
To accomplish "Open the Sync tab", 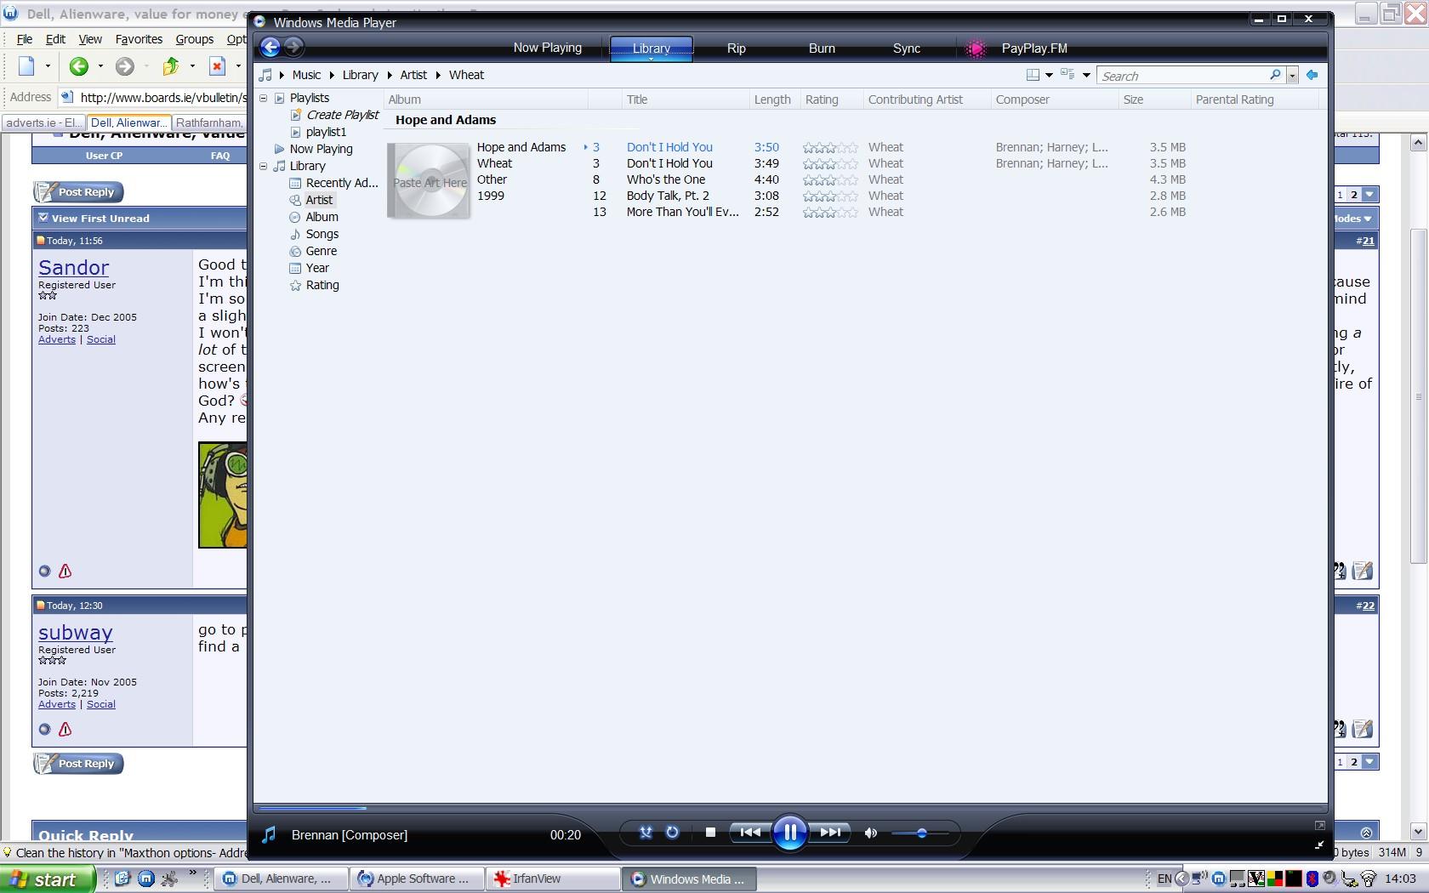I will [907, 48].
